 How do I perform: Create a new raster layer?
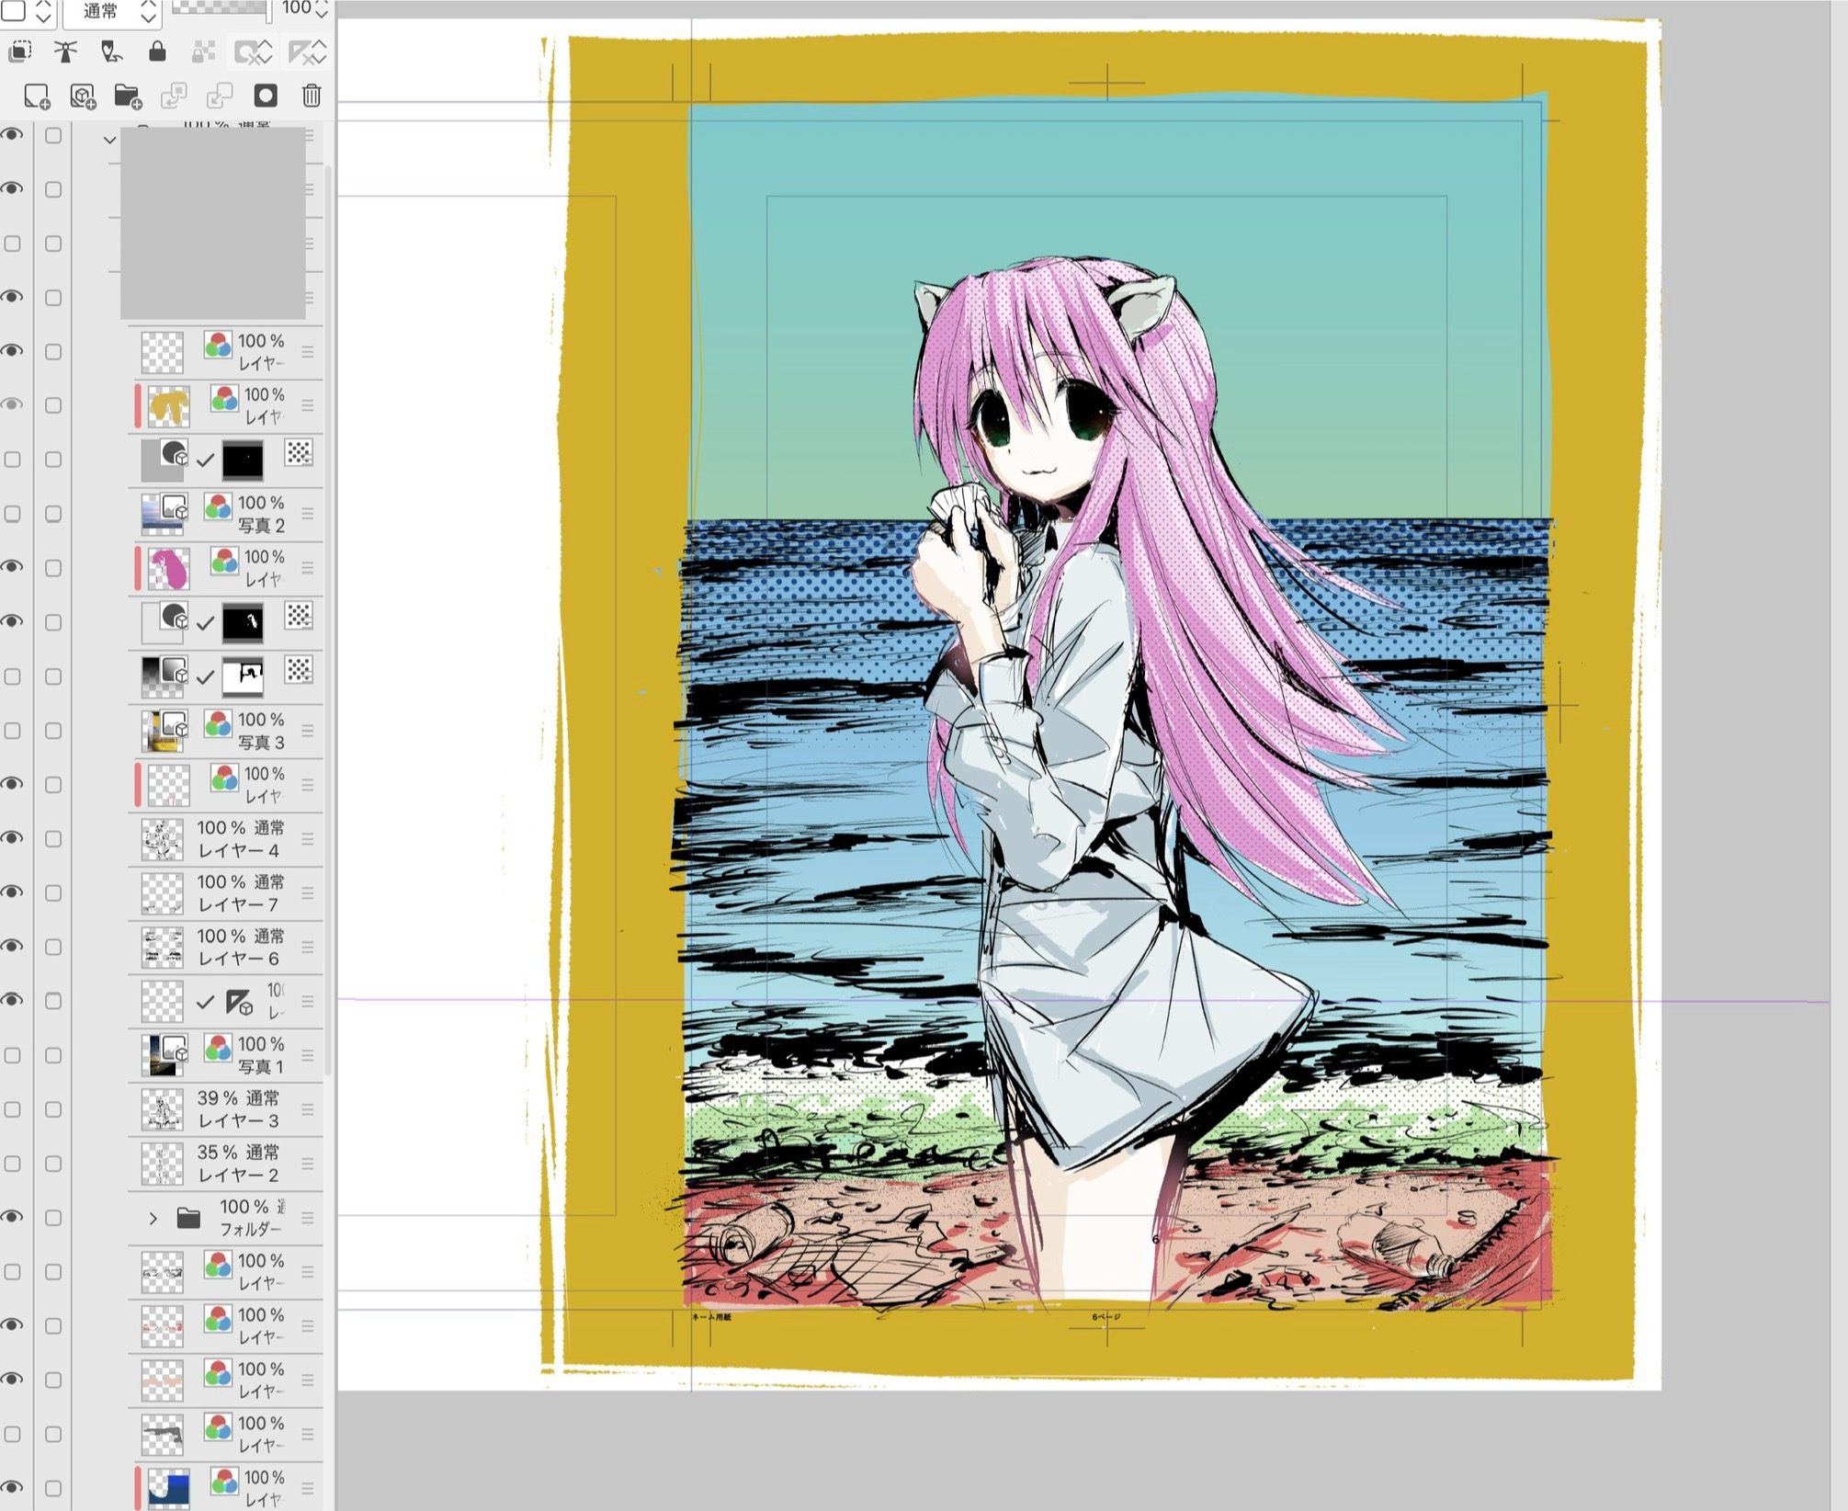(x=36, y=96)
